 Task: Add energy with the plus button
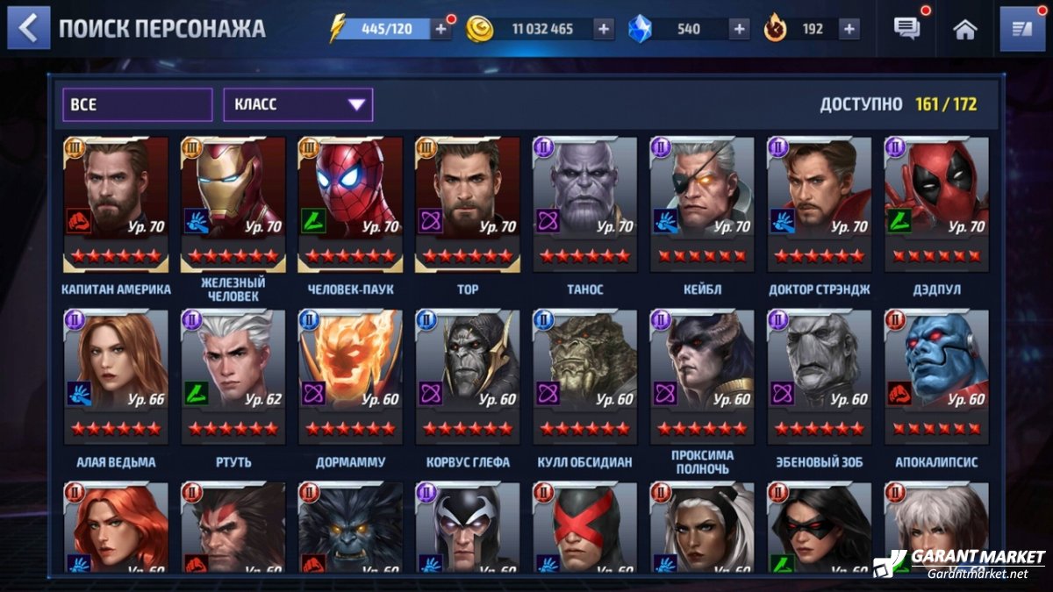[x=441, y=29]
